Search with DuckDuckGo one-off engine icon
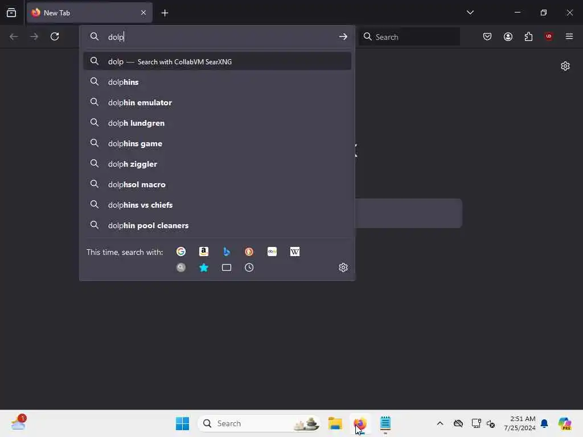Screen dimensions: 583x437 point(249,252)
